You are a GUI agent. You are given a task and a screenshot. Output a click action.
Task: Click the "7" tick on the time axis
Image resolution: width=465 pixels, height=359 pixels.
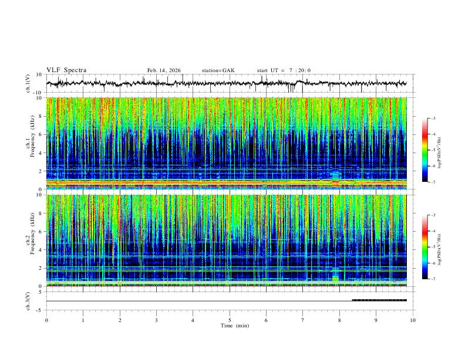[x=302, y=320]
